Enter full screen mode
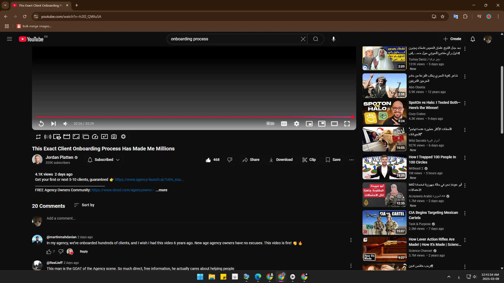Viewport: 504px width, 283px height. click(x=347, y=124)
